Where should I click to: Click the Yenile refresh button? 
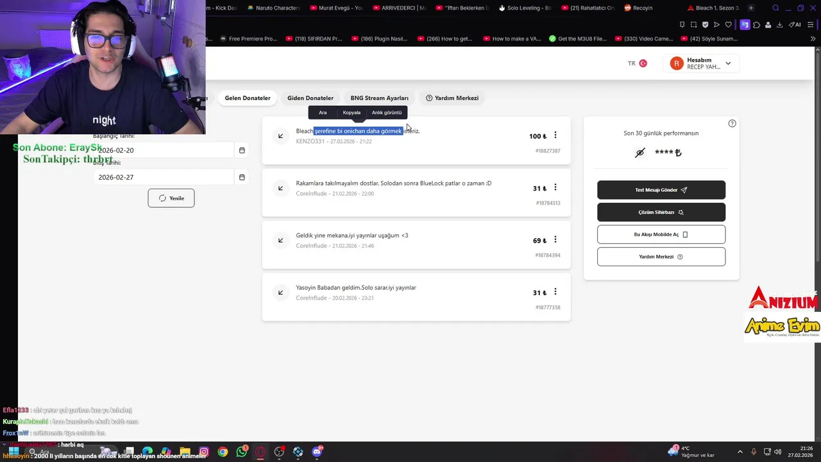pyautogui.click(x=171, y=198)
